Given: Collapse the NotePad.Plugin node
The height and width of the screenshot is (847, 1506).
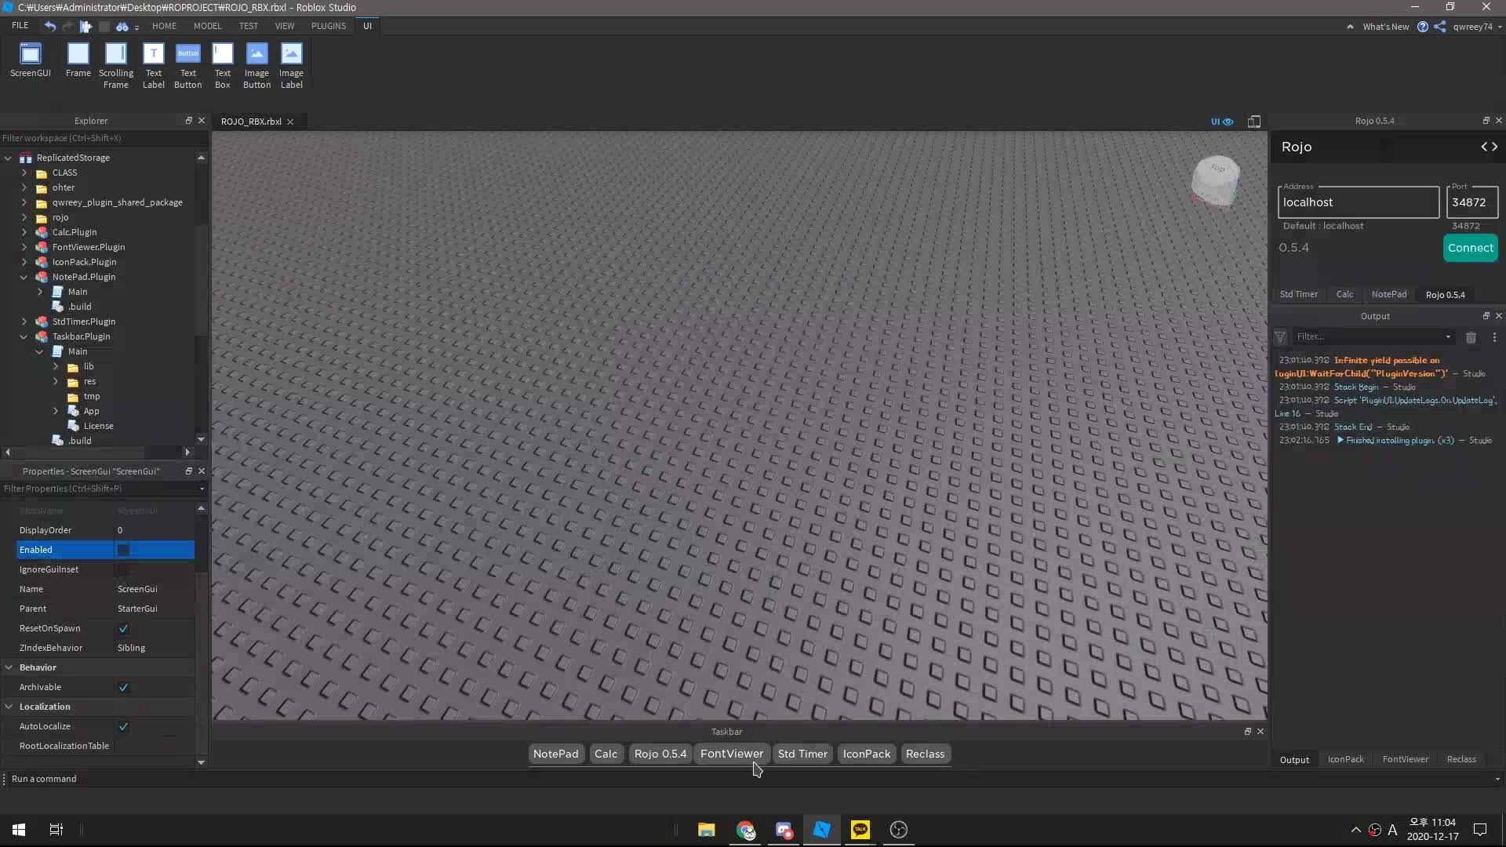Looking at the screenshot, I should [x=24, y=277].
